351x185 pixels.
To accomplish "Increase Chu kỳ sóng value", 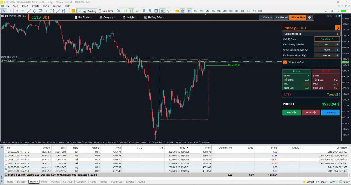I will point(337,44).
